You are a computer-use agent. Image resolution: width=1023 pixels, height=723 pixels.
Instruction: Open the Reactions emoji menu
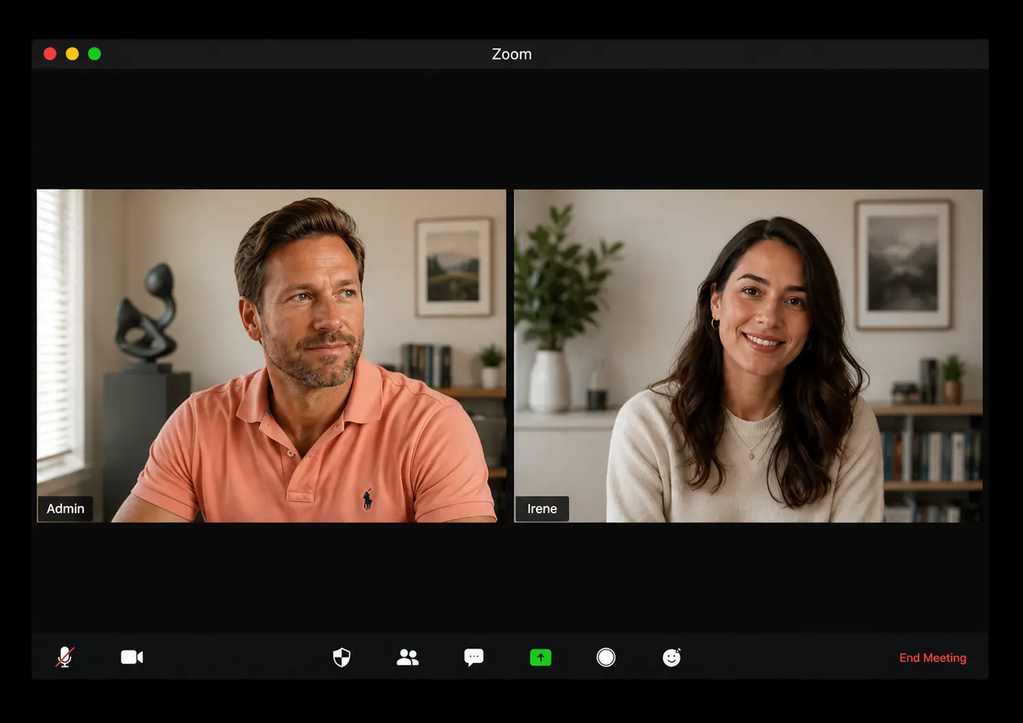[x=672, y=657]
